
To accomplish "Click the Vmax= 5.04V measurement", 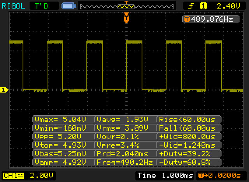I will click(60, 119).
